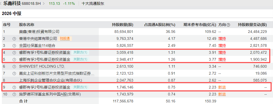Click the back arrow before 乐鑫科技

(x=1, y=3)
